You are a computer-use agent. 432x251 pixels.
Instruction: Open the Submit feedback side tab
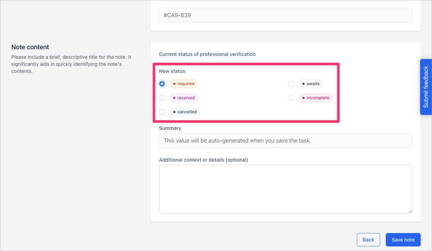tap(426, 87)
